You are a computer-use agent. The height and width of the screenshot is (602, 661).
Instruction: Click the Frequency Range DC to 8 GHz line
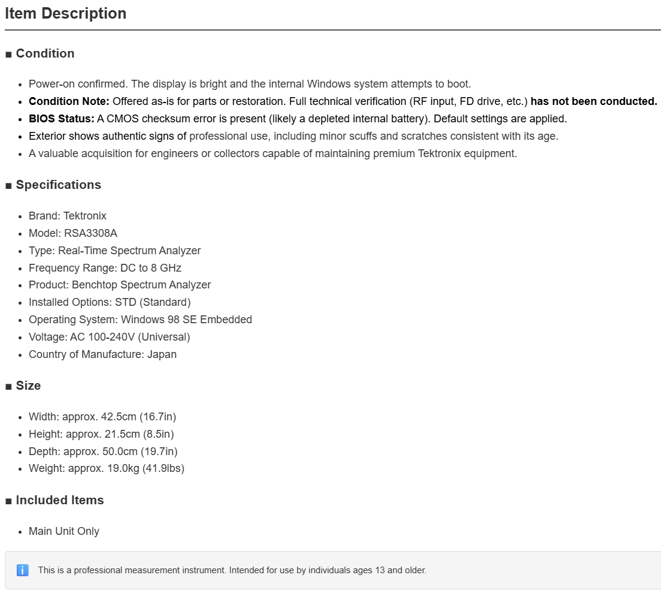pos(105,268)
